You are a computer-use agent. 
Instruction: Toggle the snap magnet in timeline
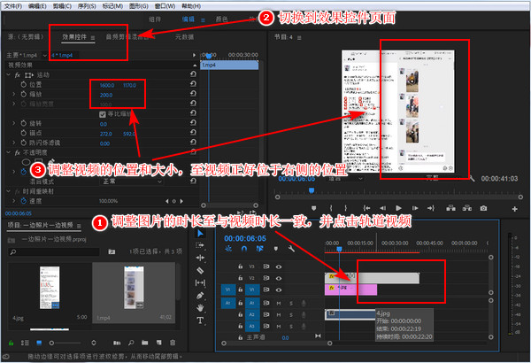[x=244, y=249]
